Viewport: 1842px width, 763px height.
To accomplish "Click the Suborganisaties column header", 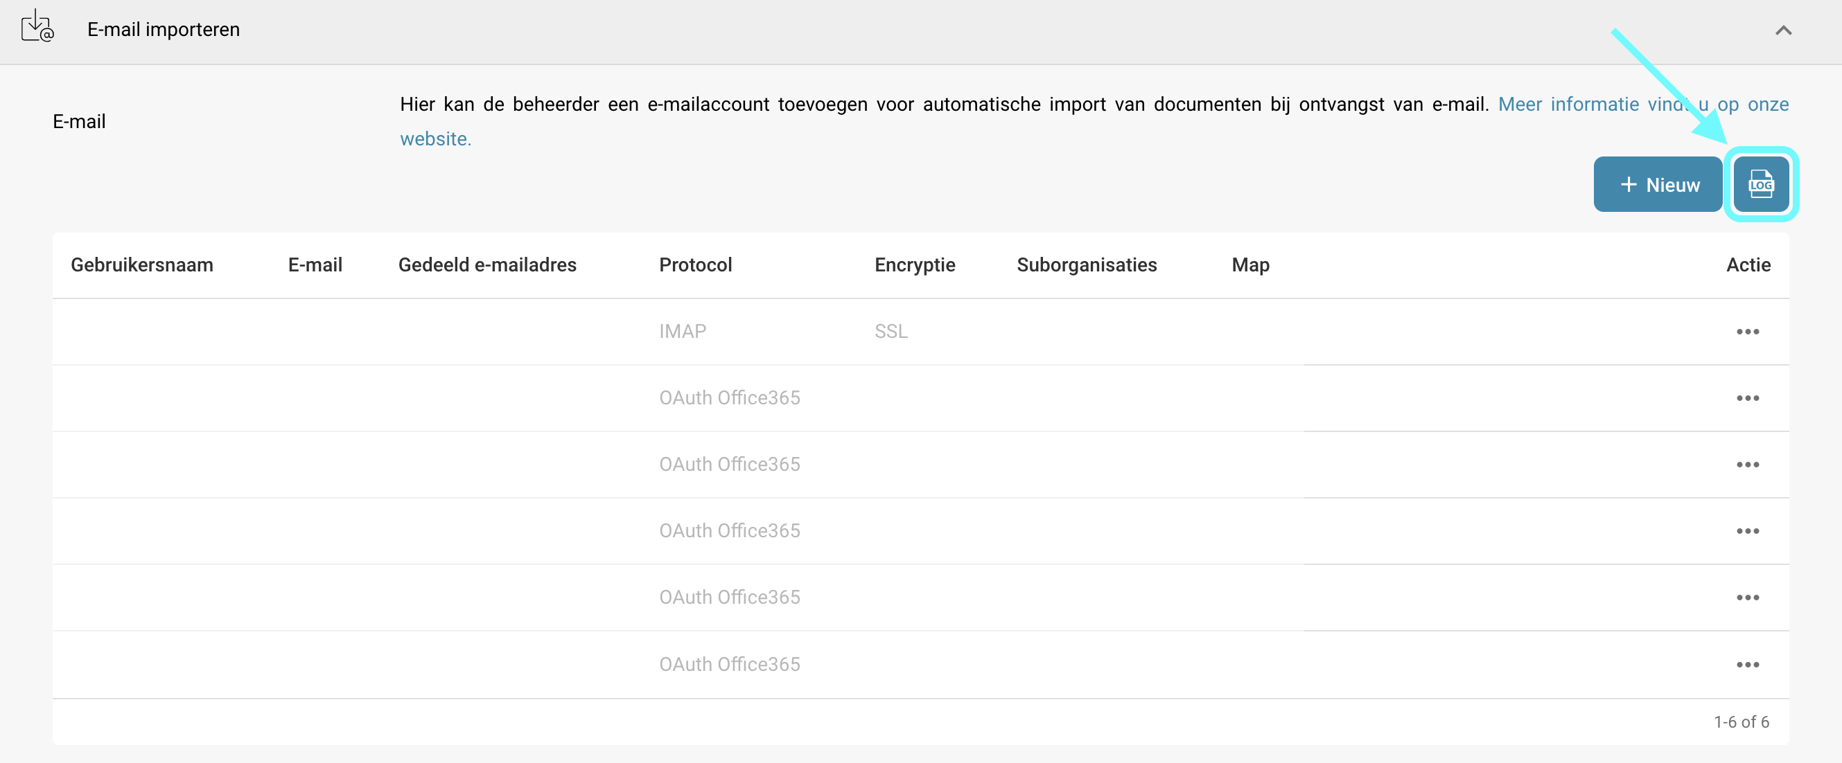I will [1086, 265].
